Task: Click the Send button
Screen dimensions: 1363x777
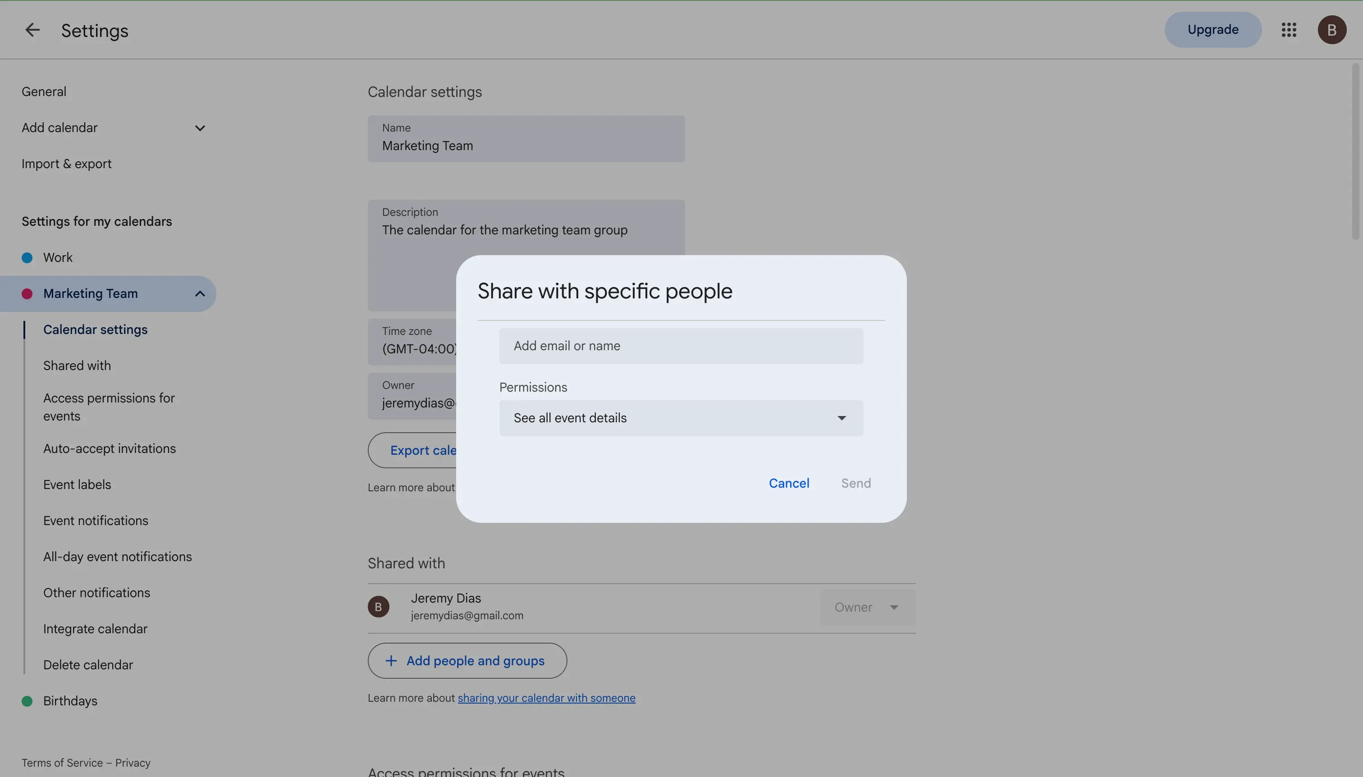Action: (x=856, y=484)
